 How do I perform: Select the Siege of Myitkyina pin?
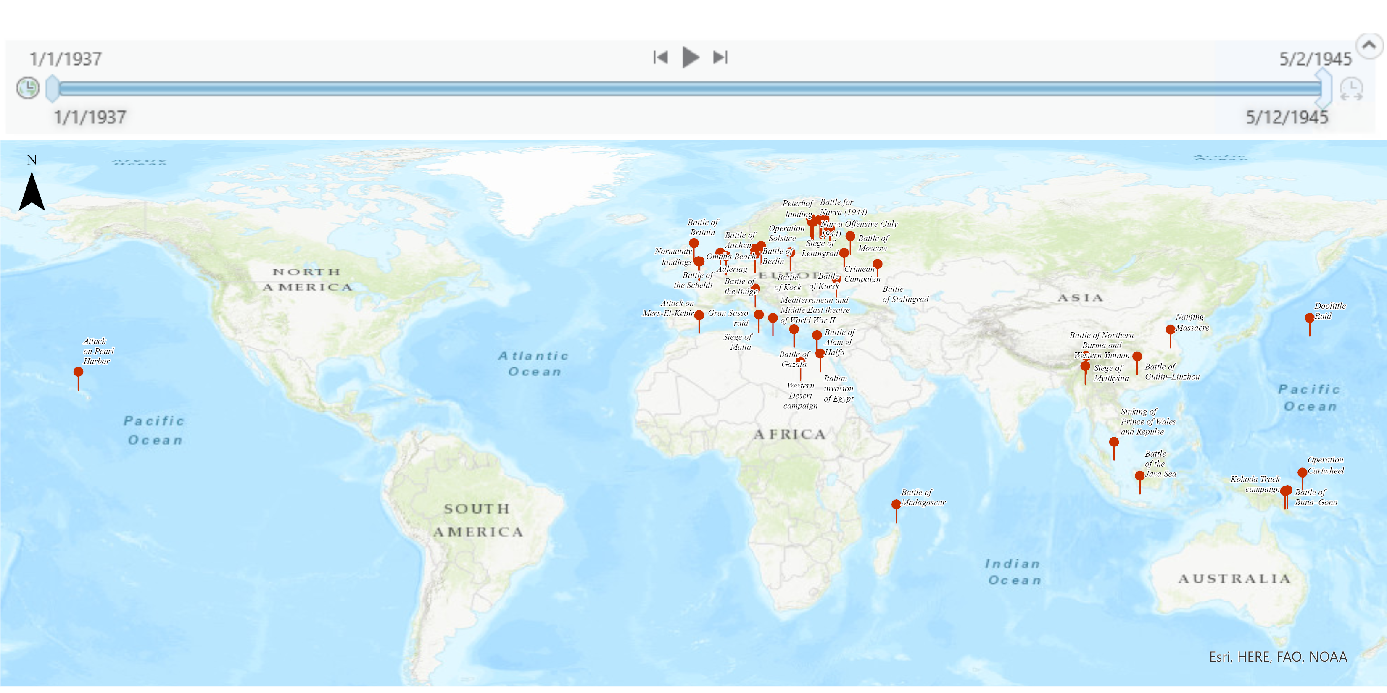1086,373
